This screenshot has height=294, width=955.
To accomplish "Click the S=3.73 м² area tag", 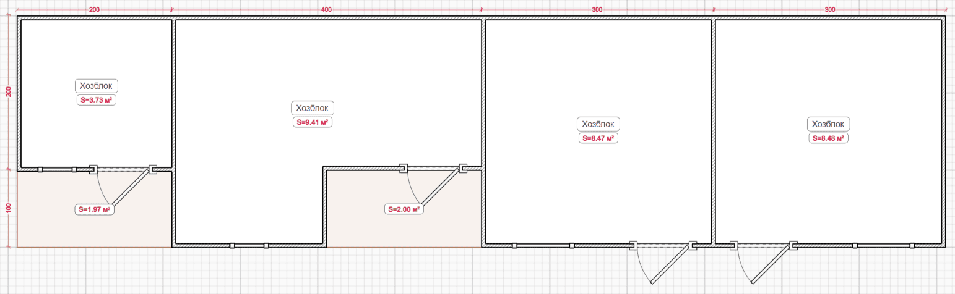I will tap(97, 101).
